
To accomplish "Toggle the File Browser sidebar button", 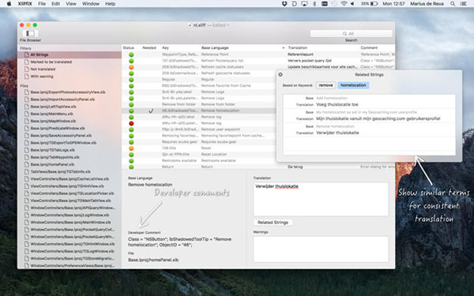I will [x=30, y=33].
